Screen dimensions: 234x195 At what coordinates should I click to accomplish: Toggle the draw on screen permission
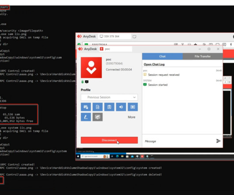click(86, 117)
